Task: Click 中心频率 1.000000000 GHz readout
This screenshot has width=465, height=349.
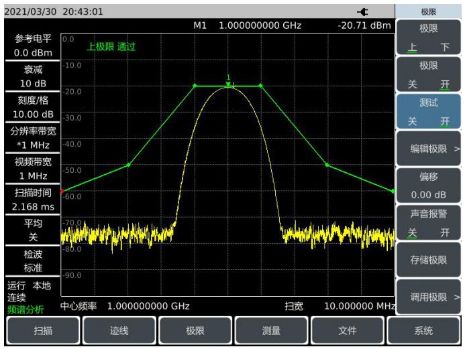Action: click(x=125, y=306)
